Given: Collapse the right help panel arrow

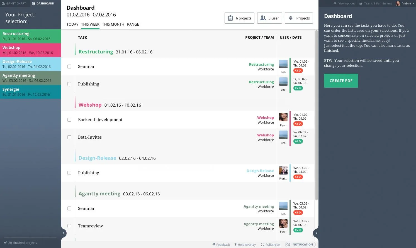Looking at the screenshot, I should (316, 233).
